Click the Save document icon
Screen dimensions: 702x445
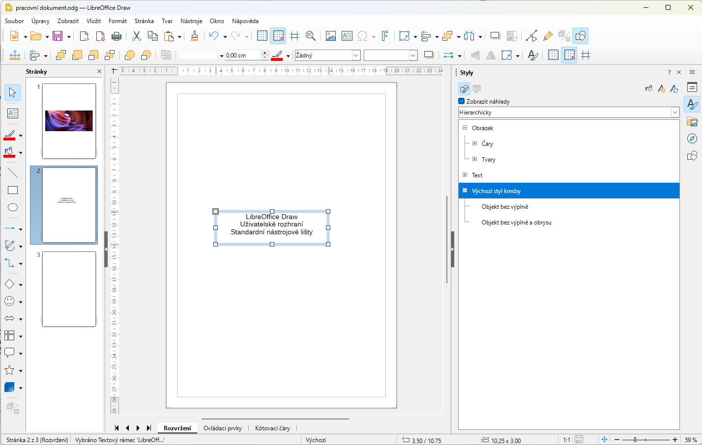click(x=58, y=36)
